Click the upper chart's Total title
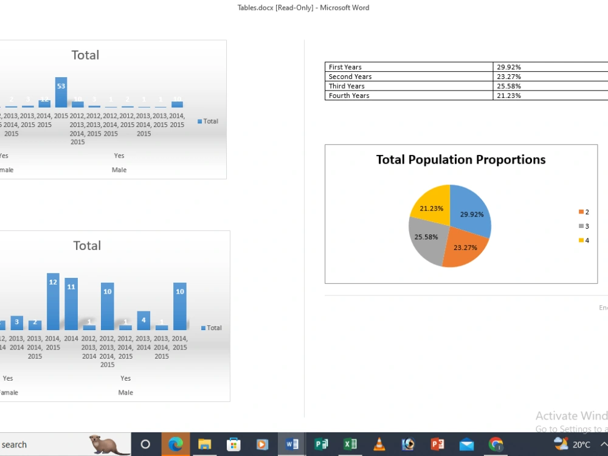 click(x=85, y=55)
